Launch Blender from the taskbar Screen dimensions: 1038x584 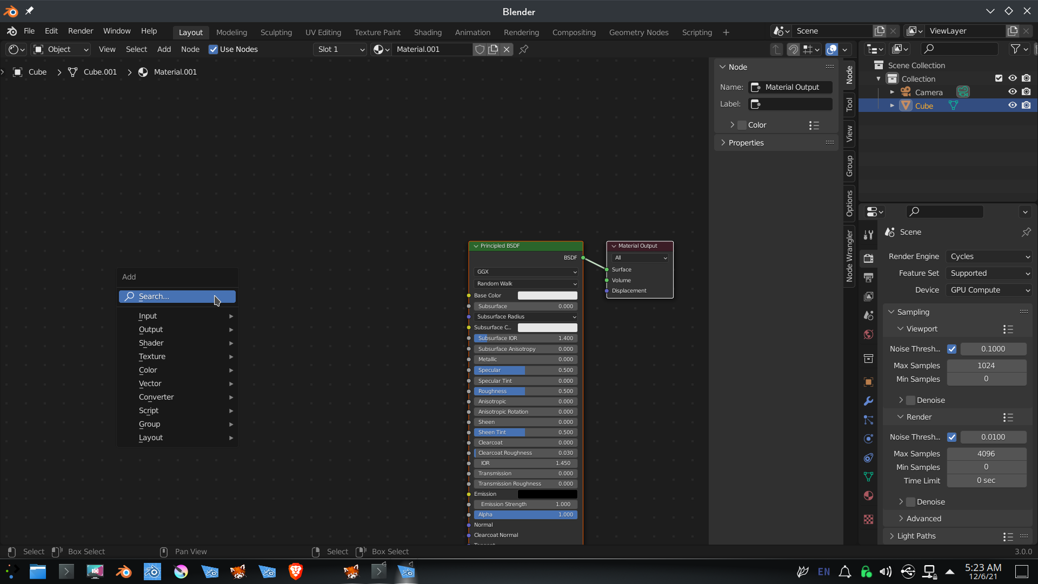[x=124, y=572]
